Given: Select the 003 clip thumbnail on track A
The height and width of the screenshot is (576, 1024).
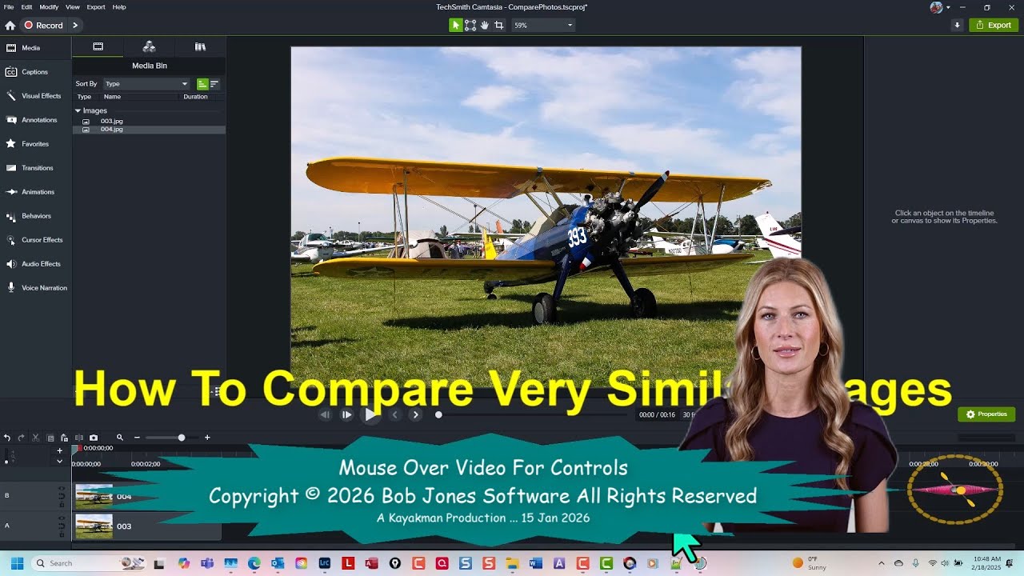Looking at the screenshot, I should pyautogui.click(x=94, y=526).
